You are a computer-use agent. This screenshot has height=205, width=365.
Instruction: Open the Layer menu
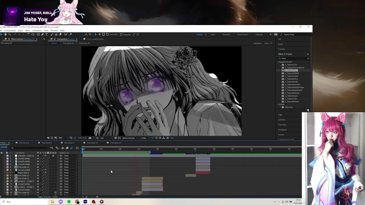(x=21, y=30)
